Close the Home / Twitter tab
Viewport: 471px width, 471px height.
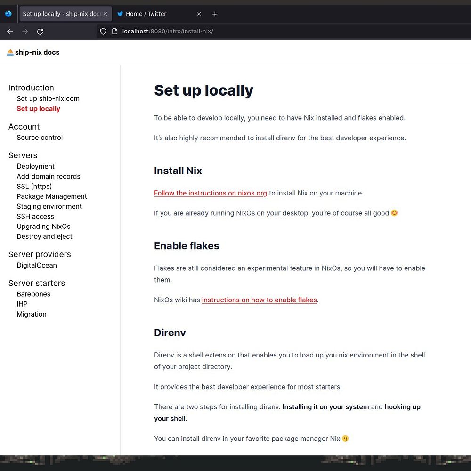pyautogui.click(x=199, y=14)
